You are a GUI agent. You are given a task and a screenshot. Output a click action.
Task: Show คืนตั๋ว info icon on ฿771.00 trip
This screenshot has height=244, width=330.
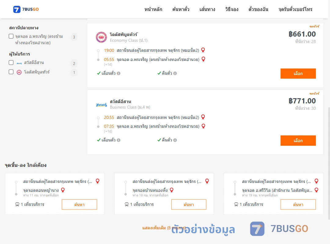coord(175,140)
